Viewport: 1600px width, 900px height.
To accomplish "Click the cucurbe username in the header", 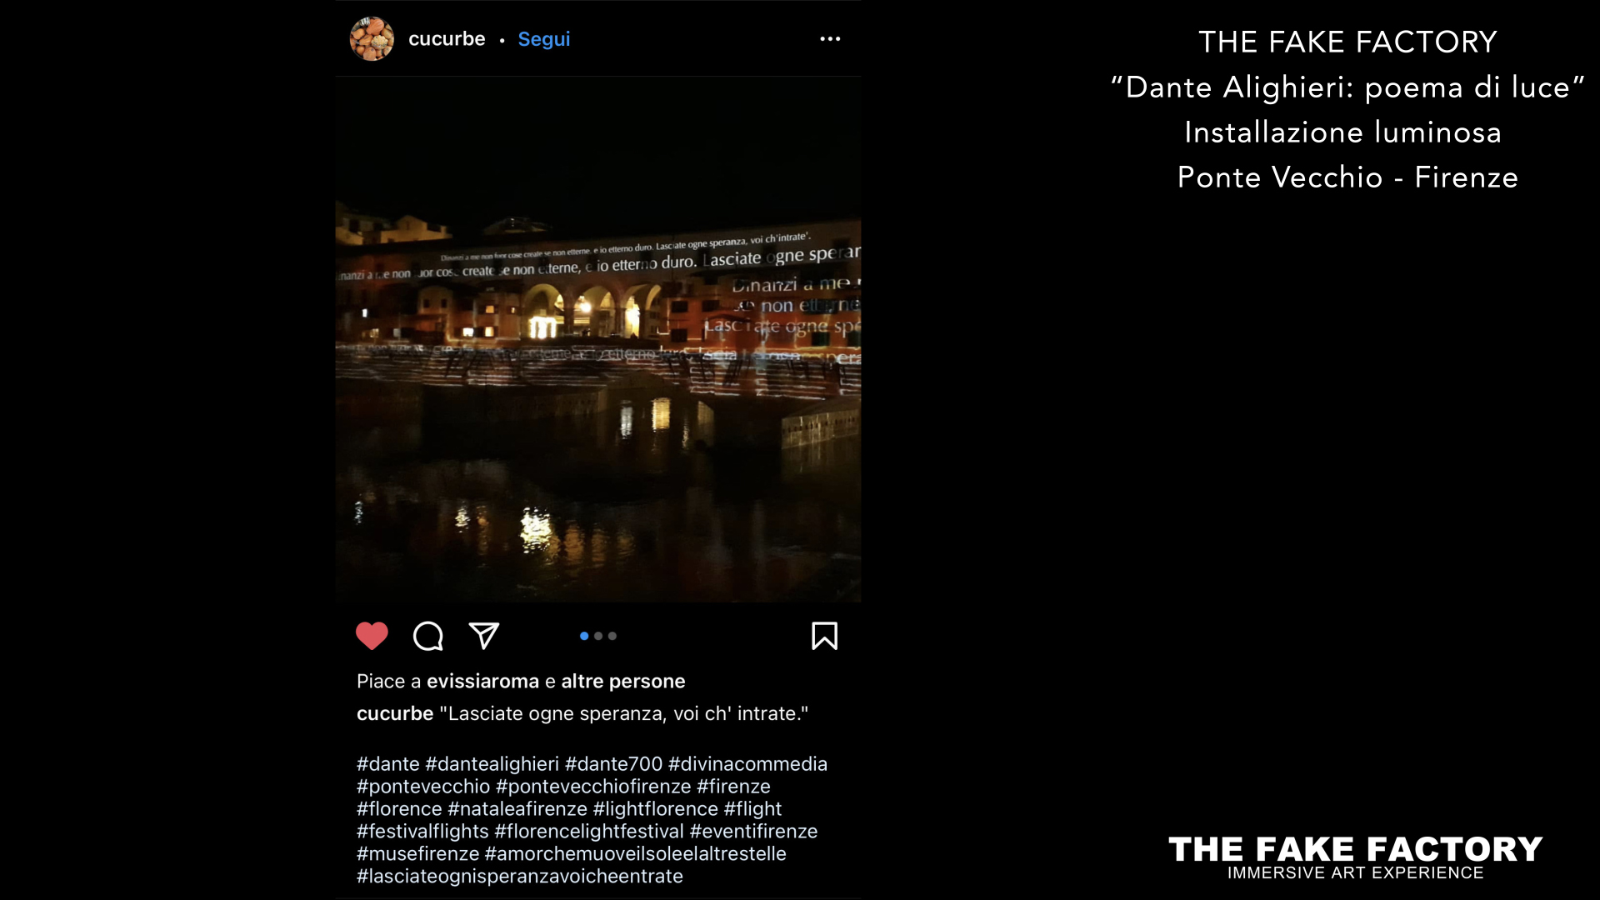I will [x=447, y=39].
